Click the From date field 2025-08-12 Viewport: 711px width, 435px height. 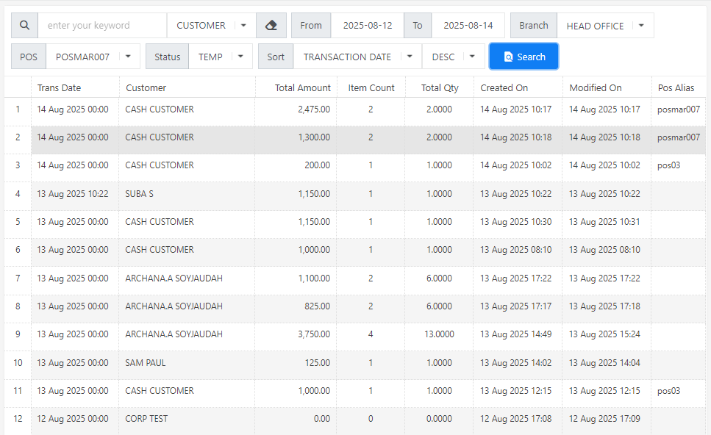click(367, 26)
